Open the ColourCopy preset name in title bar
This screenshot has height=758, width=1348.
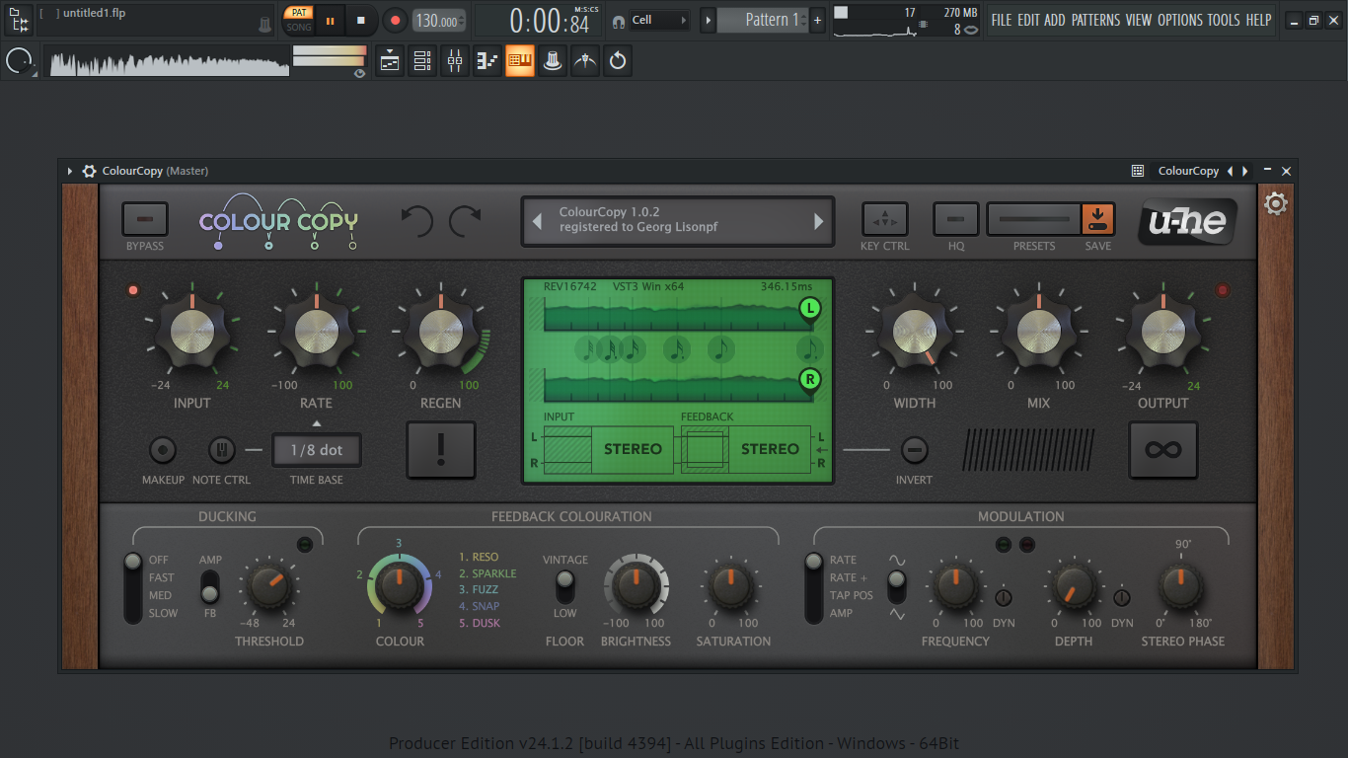click(x=1188, y=171)
